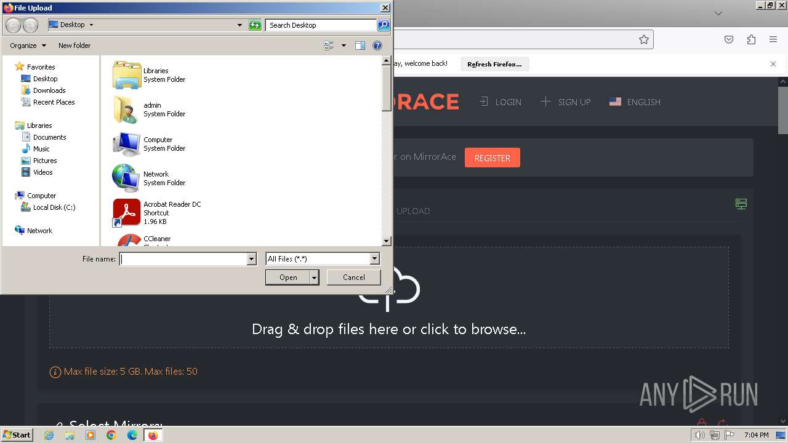
Task: Click the search magnifier icon in dialog
Action: (x=384, y=25)
